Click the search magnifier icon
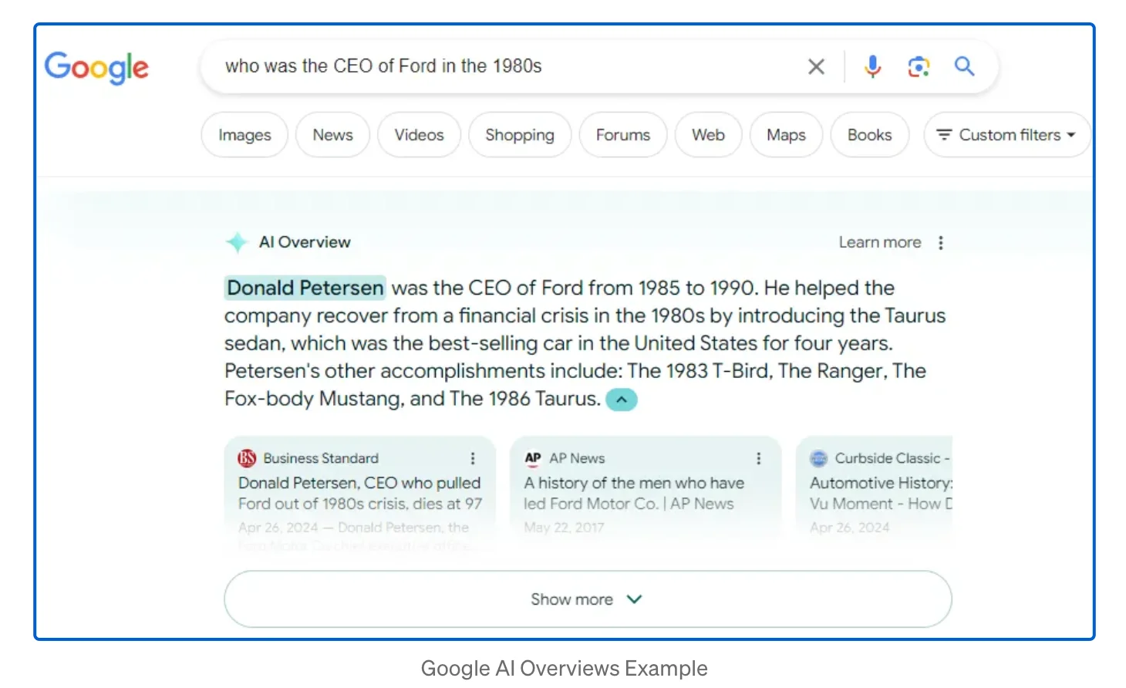Image resolution: width=1126 pixels, height=688 pixels. pos(964,66)
